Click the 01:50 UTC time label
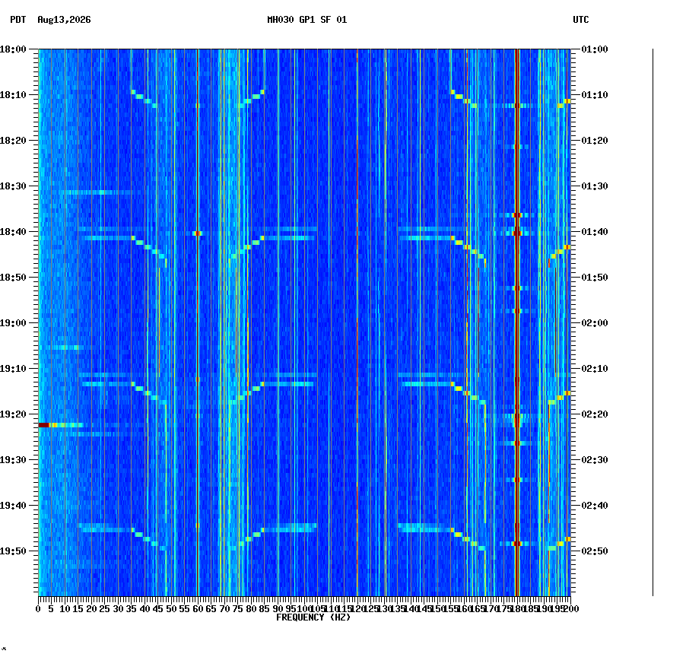Viewport: 686px width, 657px height. click(595, 278)
